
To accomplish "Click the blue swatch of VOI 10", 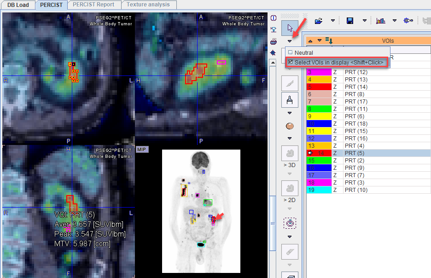I will click(x=319, y=124).
